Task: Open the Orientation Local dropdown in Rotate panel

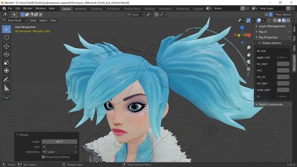Action: point(59,152)
